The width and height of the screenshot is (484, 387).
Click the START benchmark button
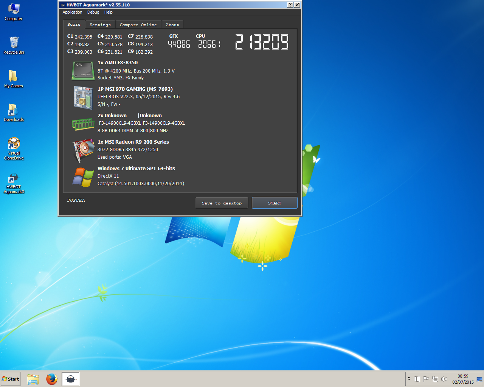tap(275, 203)
